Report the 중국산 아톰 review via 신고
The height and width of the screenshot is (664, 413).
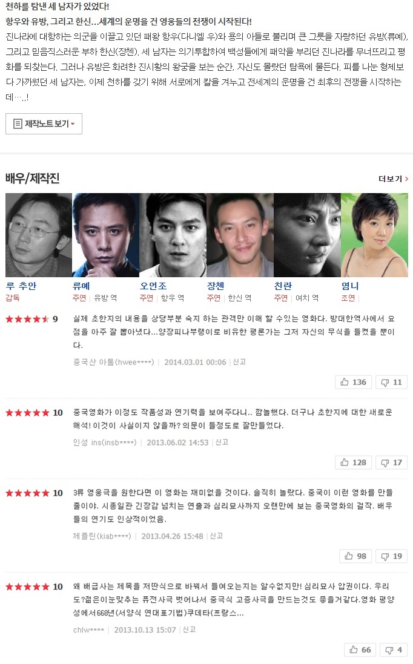[x=239, y=362]
